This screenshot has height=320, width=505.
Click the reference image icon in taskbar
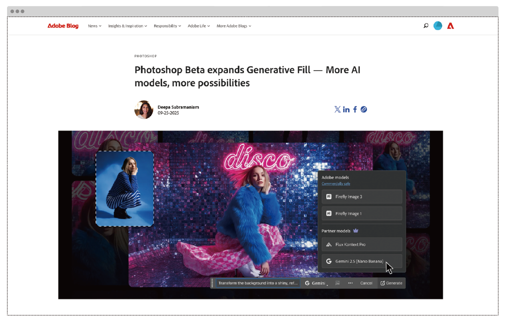coord(337,283)
